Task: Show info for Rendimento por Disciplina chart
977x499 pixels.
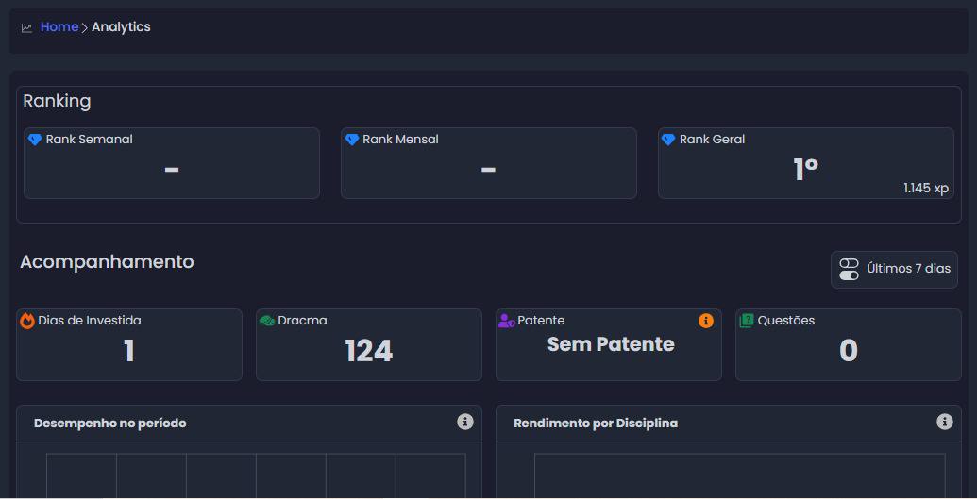Action: (944, 422)
